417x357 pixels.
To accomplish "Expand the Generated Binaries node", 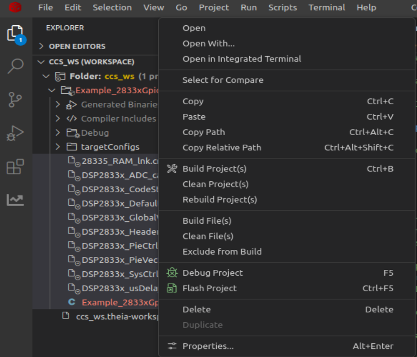I will pyautogui.click(x=58, y=104).
